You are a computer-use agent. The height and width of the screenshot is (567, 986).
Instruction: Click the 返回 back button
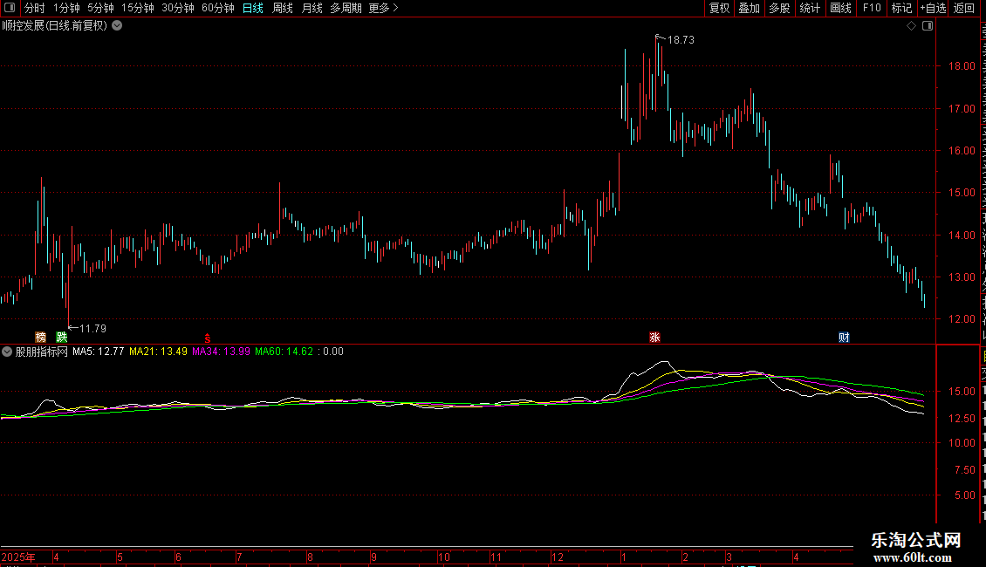coord(964,8)
